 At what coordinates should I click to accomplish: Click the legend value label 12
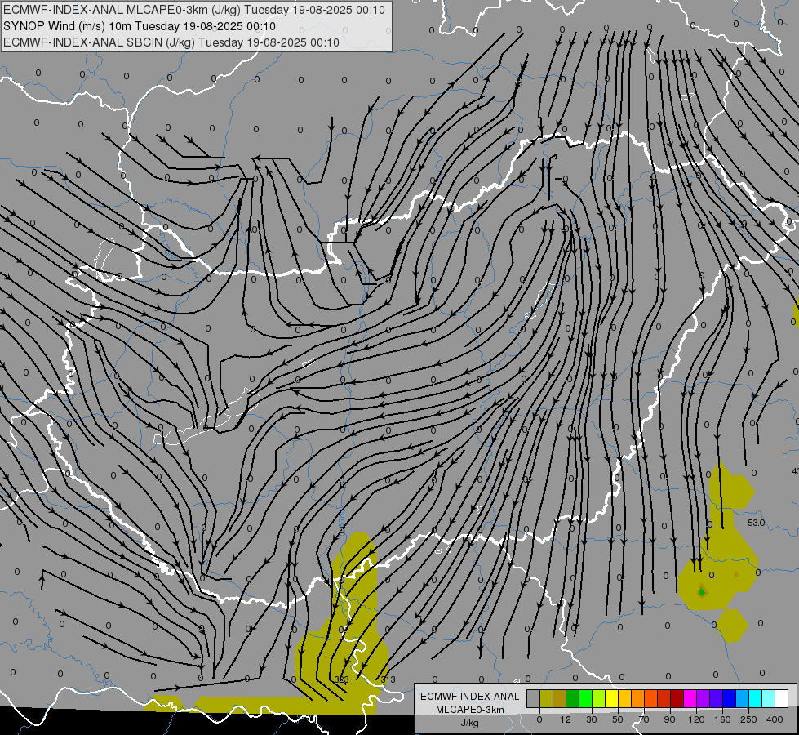566,719
